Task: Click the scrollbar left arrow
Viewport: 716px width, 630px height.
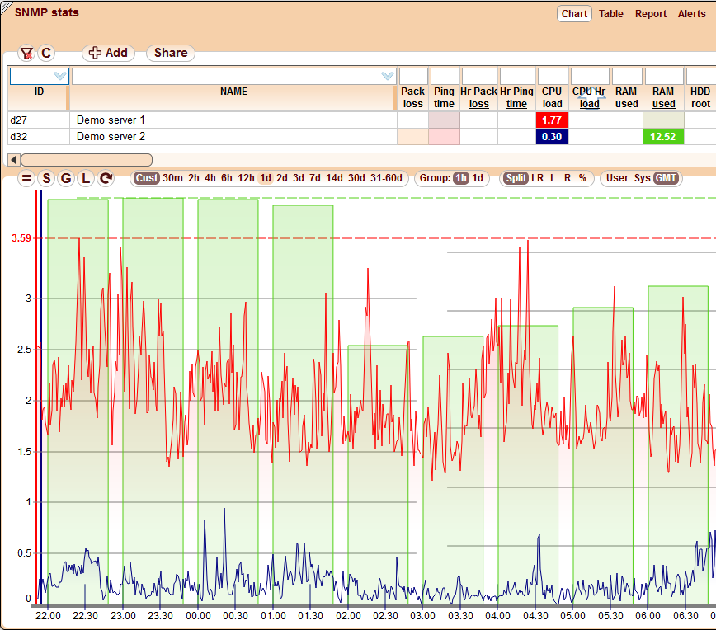Action: click(x=12, y=159)
